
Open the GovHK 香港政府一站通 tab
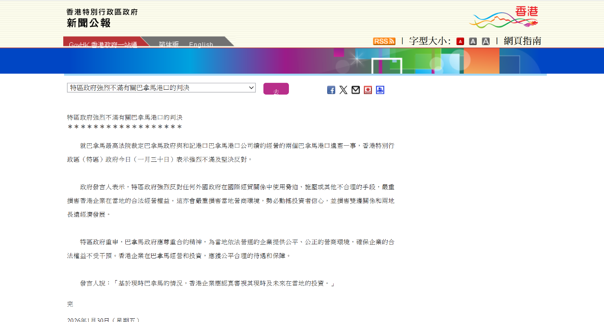(103, 43)
